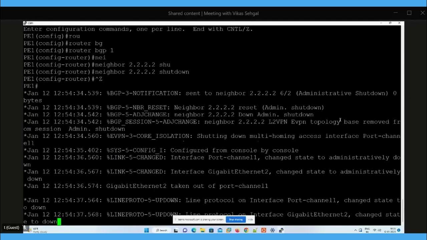Screen dimensions: 427x240
Task: Open Notepad++ from the taskbar
Action: 255,230
